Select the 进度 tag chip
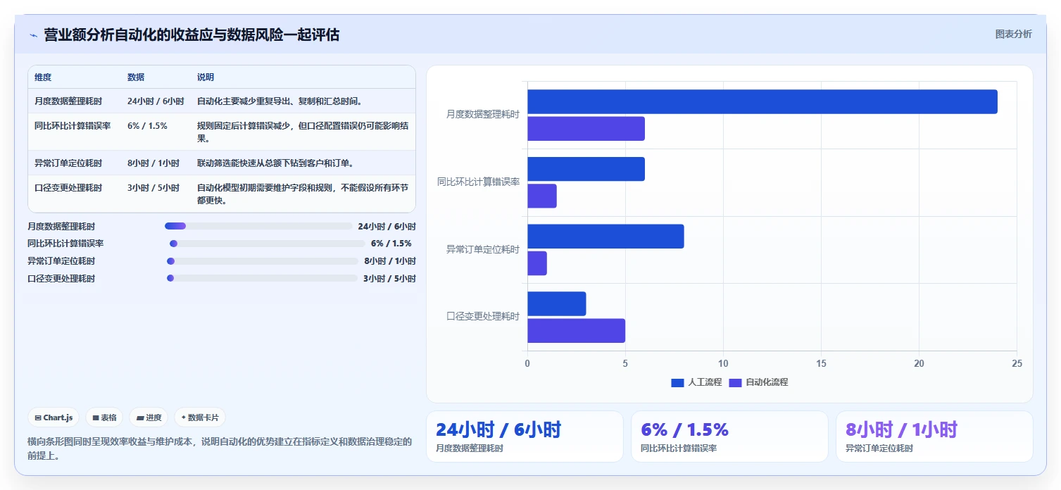The width and height of the screenshot is (1061, 490). (149, 417)
